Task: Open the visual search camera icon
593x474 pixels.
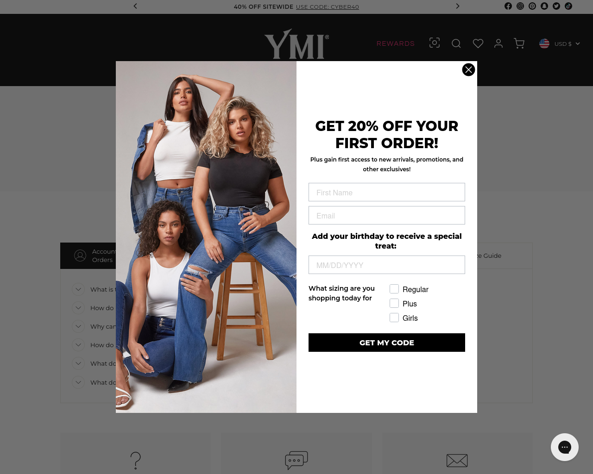Action: pos(435,43)
